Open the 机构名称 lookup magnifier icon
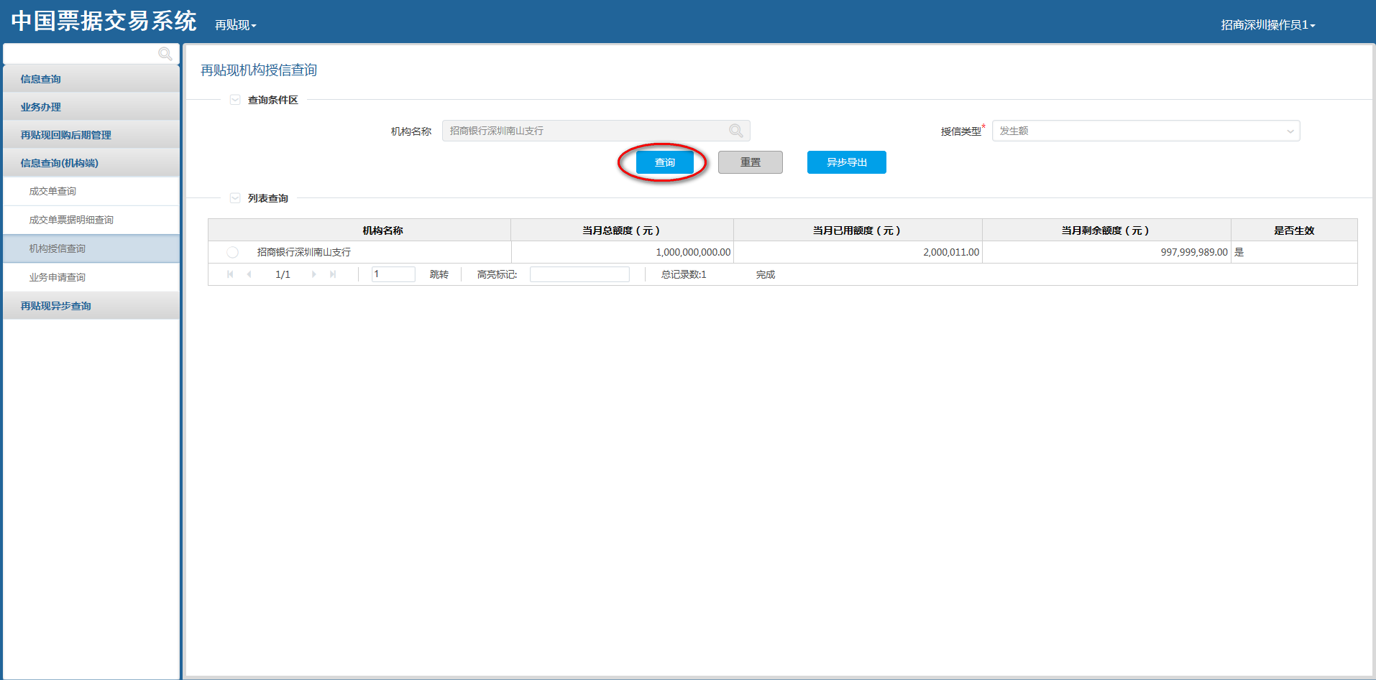This screenshot has width=1376, height=680. [735, 131]
